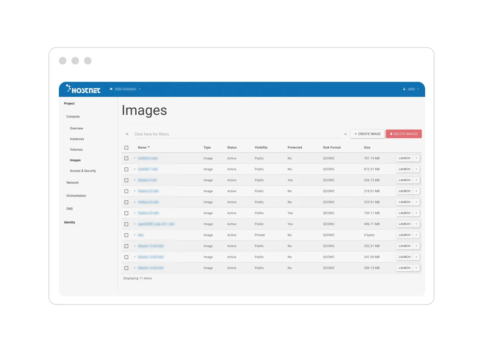Screen dimensions: 483x352
Task: Click the 'Private' visibility cell
Action: pyautogui.click(x=260, y=235)
